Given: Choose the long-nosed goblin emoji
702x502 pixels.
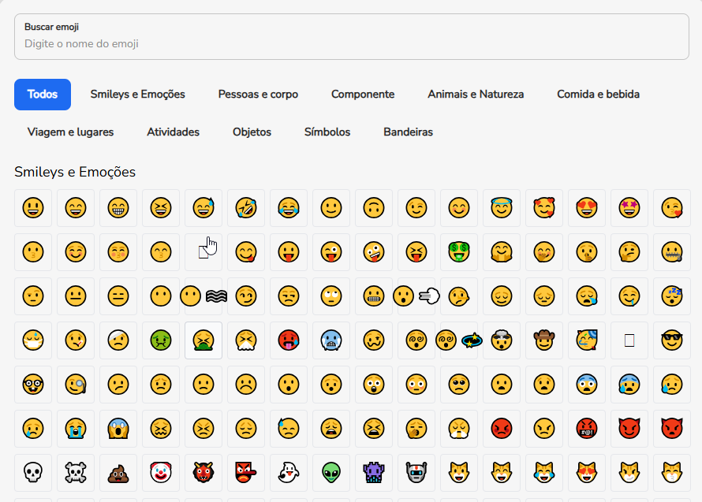Looking at the screenshot, I should tap(246, 473).
